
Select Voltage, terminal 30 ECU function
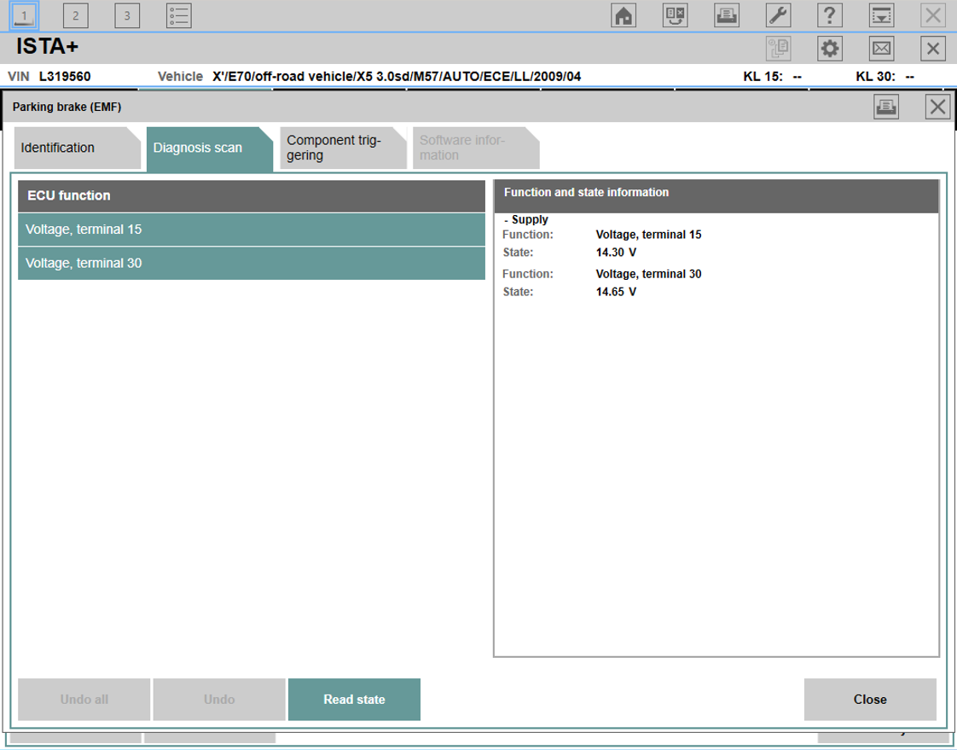pos(251,264)
